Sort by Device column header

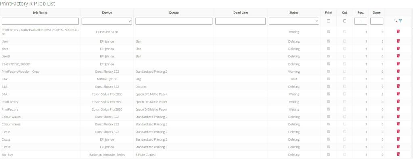click(x=107, y=12)
